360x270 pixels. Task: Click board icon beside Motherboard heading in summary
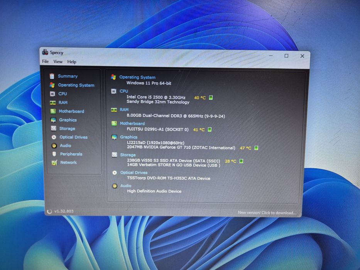114,123
